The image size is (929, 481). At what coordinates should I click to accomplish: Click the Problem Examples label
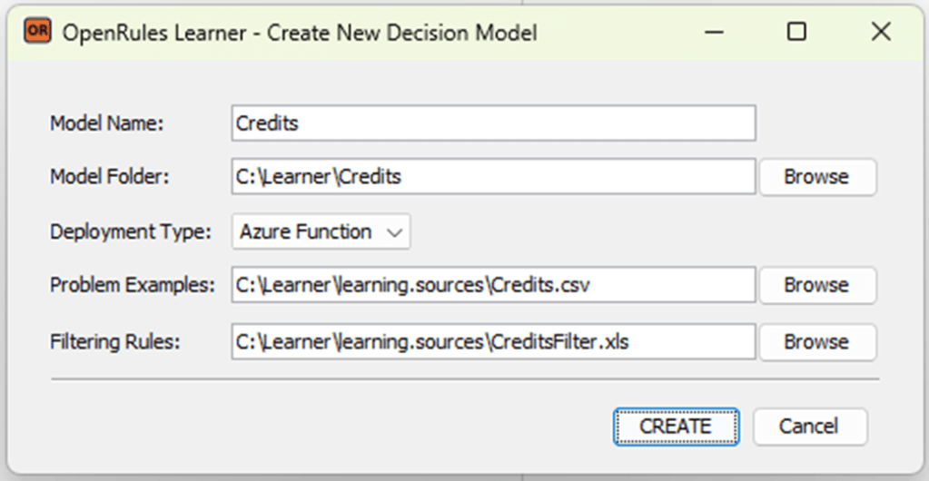(x=133, y=285)
